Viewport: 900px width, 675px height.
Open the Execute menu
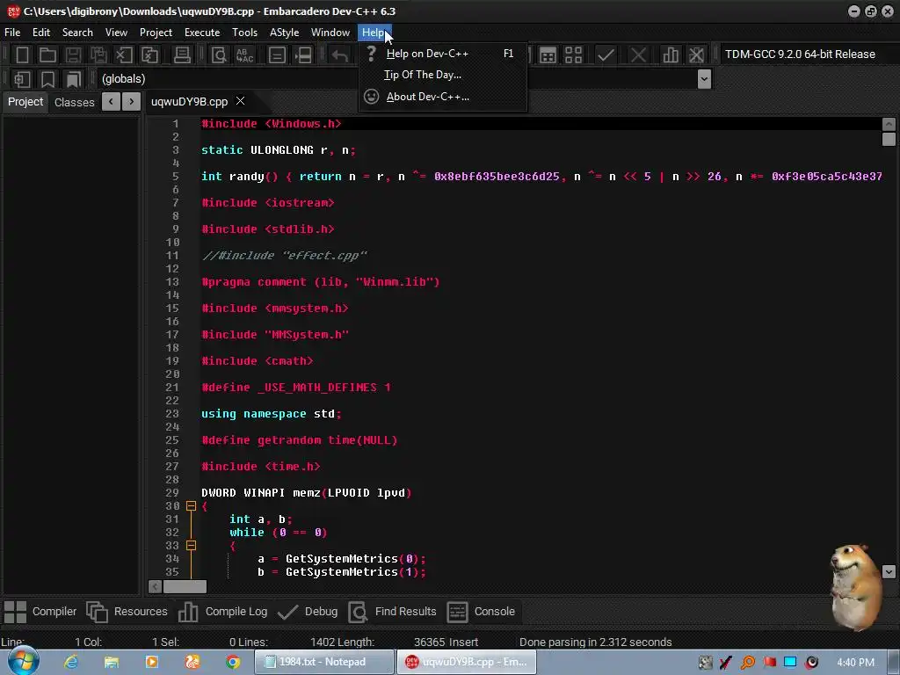pyautogui.click(x=202, y=33)
